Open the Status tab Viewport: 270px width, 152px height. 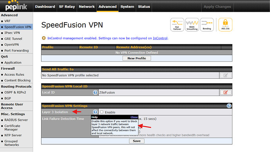pyautogui.click(x=144, y=7)
